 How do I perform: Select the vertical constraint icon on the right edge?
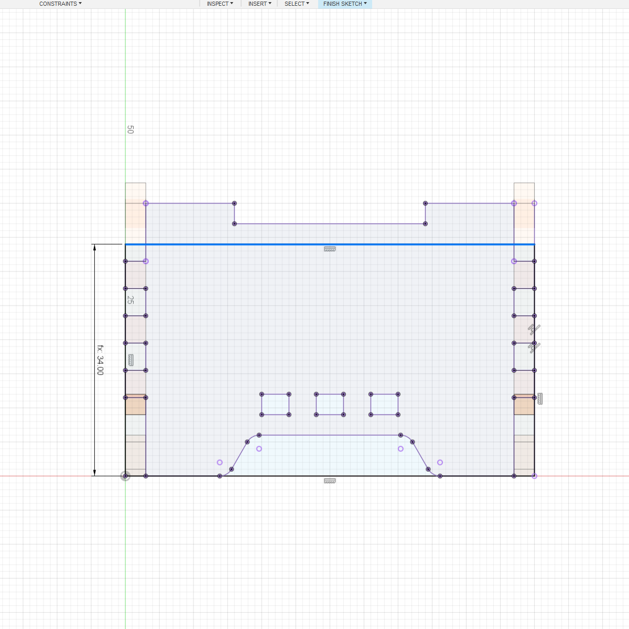(540, 399)
